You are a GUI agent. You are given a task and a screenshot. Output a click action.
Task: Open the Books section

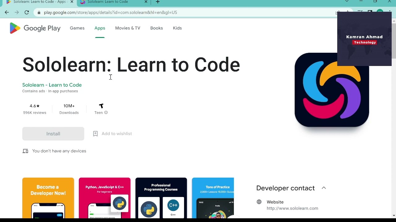[x=156, y=28]
